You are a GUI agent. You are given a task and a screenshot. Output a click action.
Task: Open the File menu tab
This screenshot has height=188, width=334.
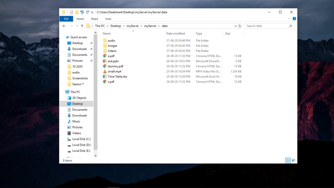coord(66,19)
